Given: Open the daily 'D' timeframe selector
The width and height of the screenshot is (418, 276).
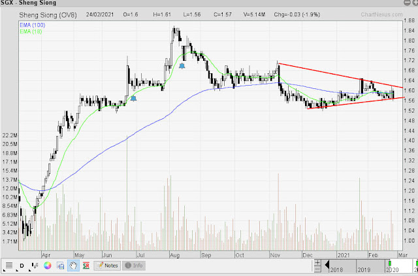Looking at the screenshot, I should (x=22, y=266).
